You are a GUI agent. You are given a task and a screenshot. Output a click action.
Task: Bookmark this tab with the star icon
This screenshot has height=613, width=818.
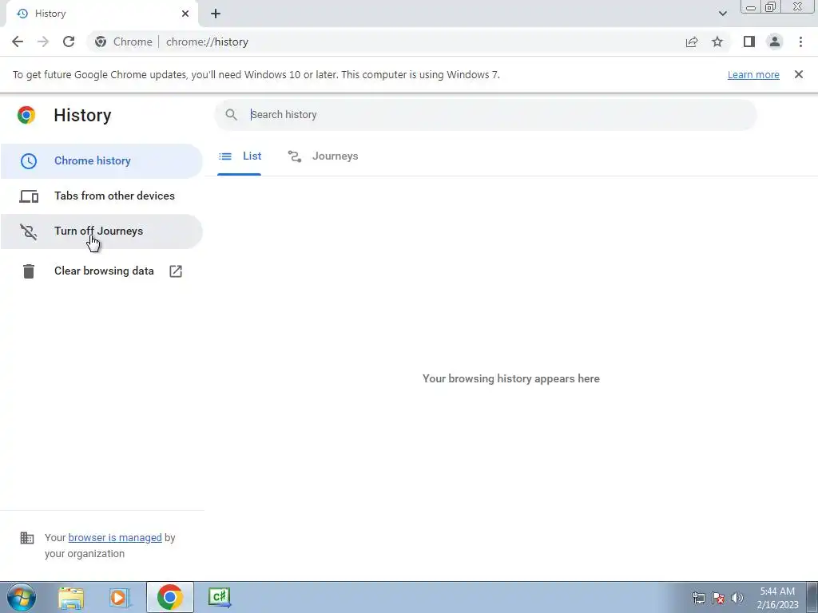[717, 42]
